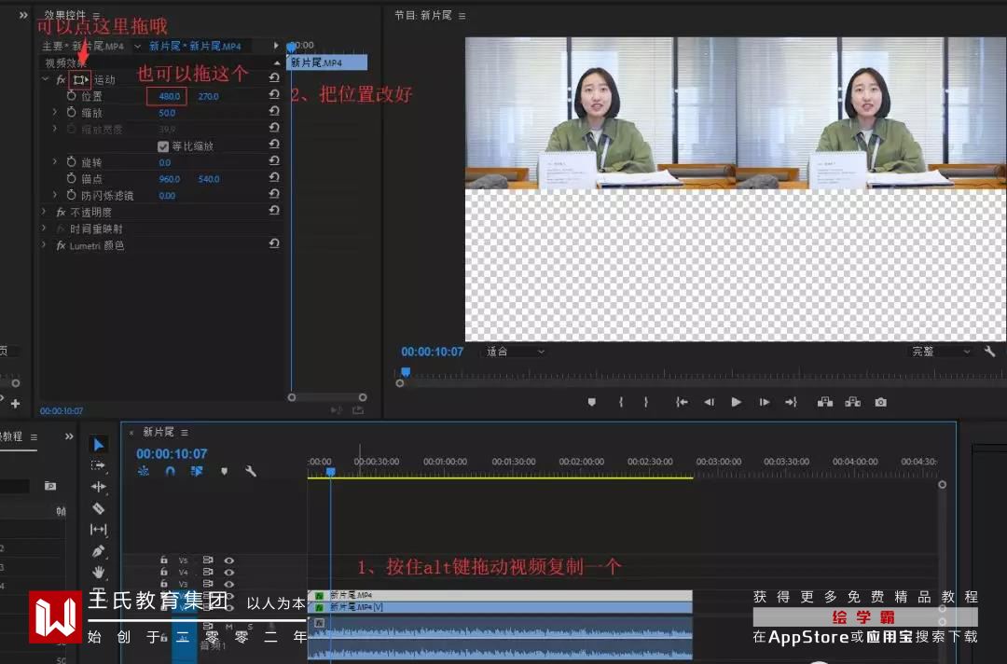Step forward one frame

(765, 402)
